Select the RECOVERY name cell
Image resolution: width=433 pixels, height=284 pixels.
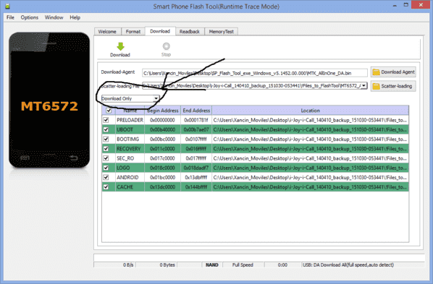130,149
